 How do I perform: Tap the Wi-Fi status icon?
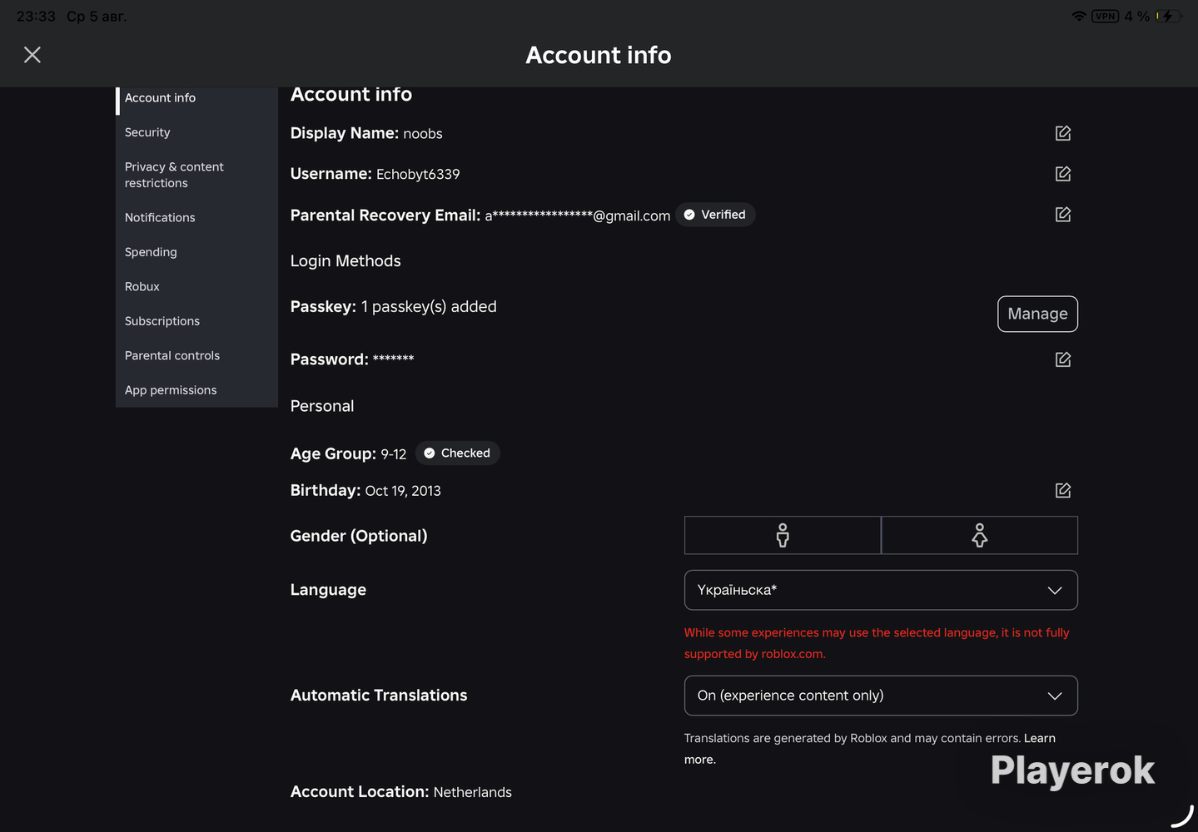coord(1079,16)
